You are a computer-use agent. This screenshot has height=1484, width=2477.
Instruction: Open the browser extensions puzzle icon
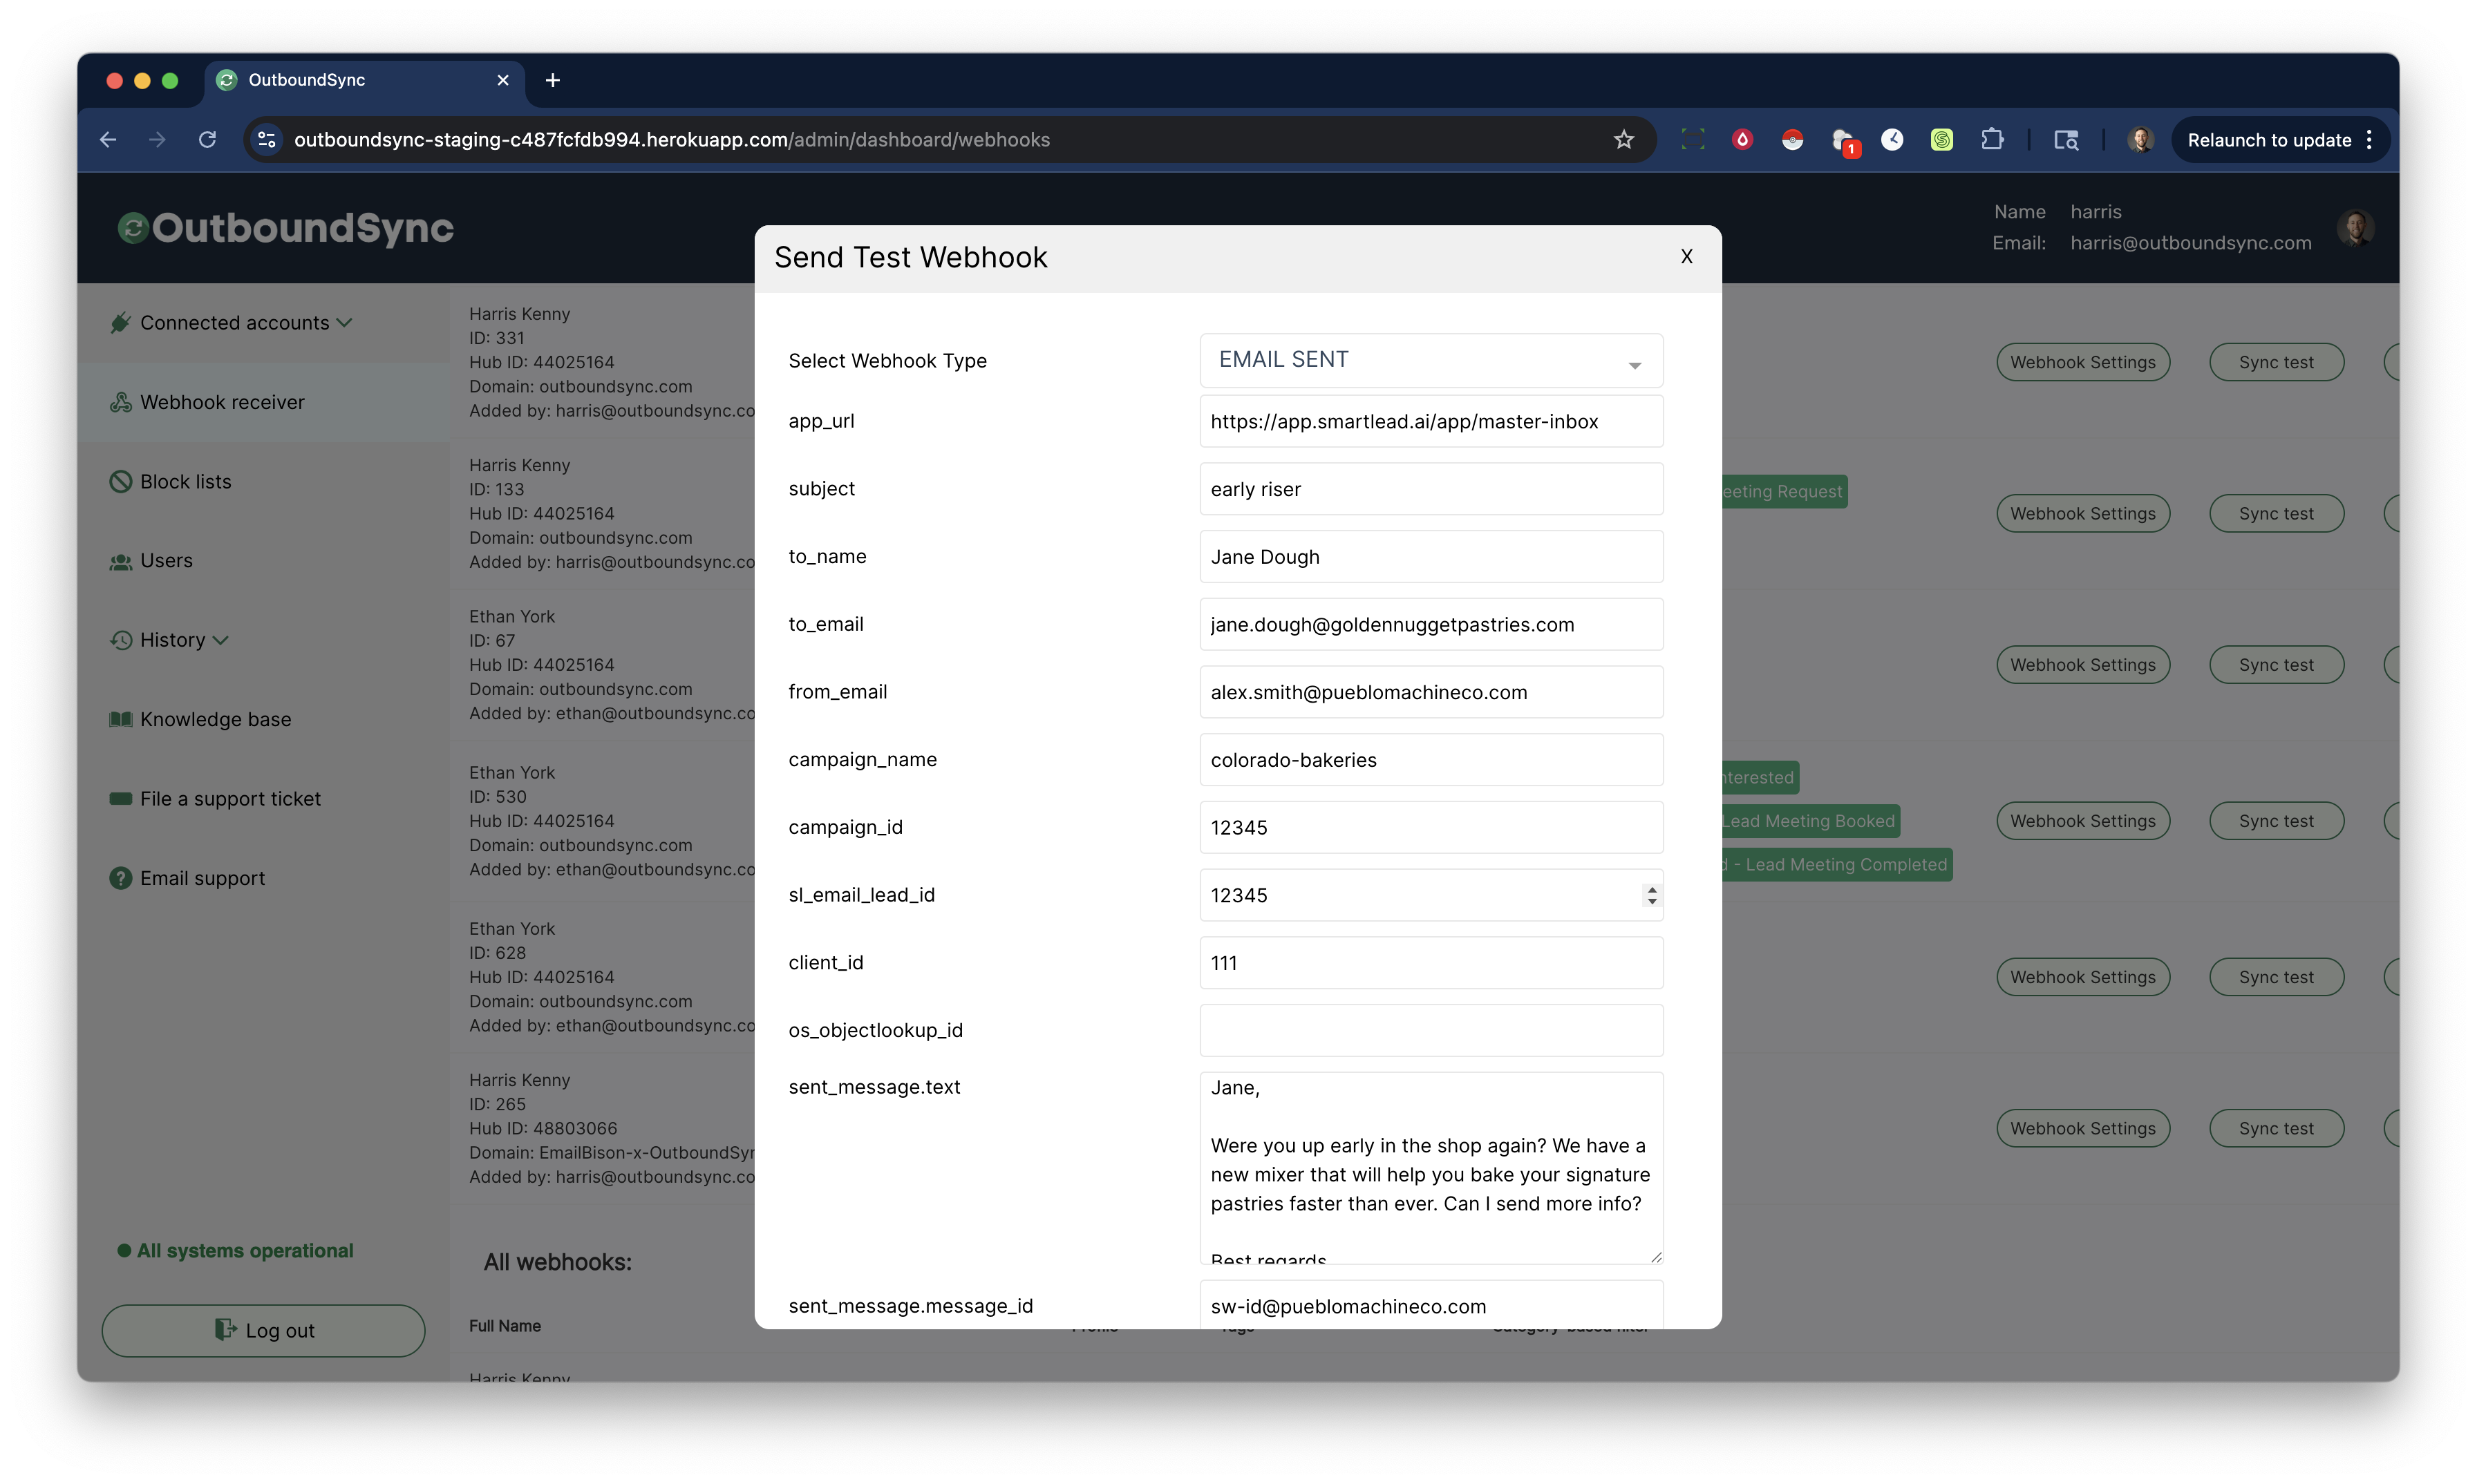(x=1993, y=140)
